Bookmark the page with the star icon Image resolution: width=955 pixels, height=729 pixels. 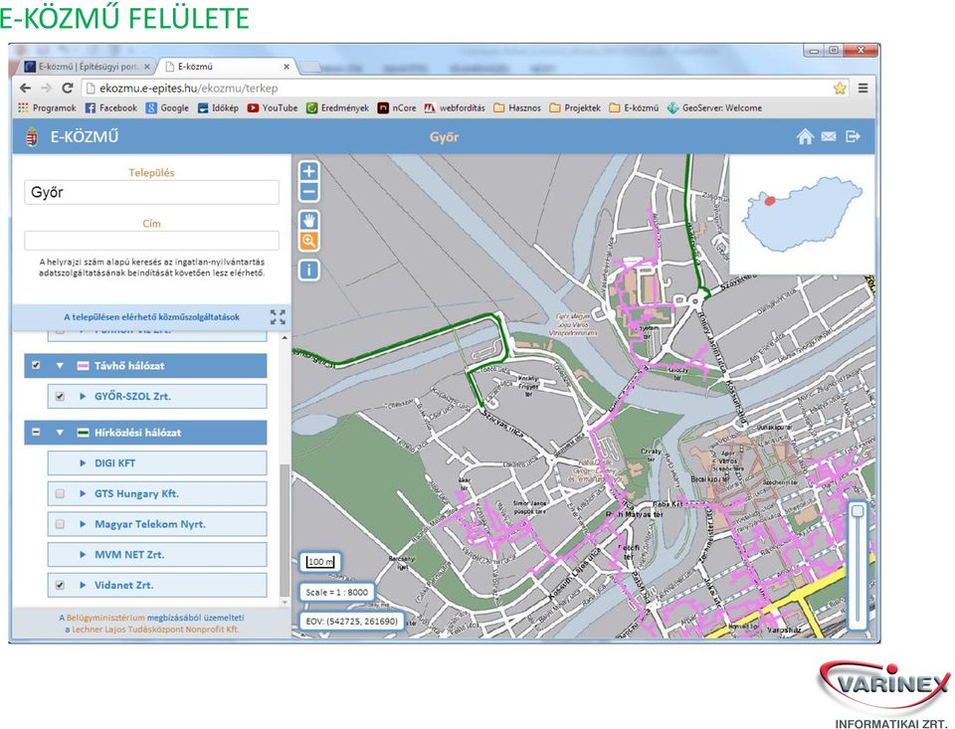(840, 89)
